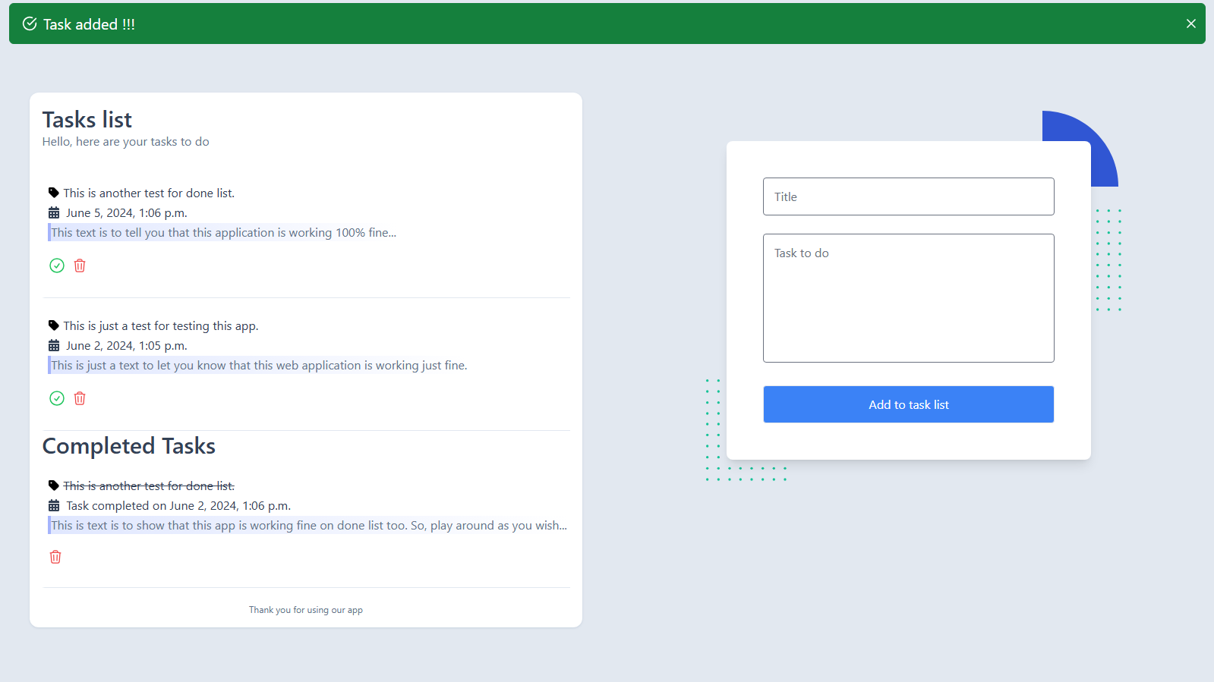Click the date 'June 2, 2024, 1:05 p.m.'

127,345
